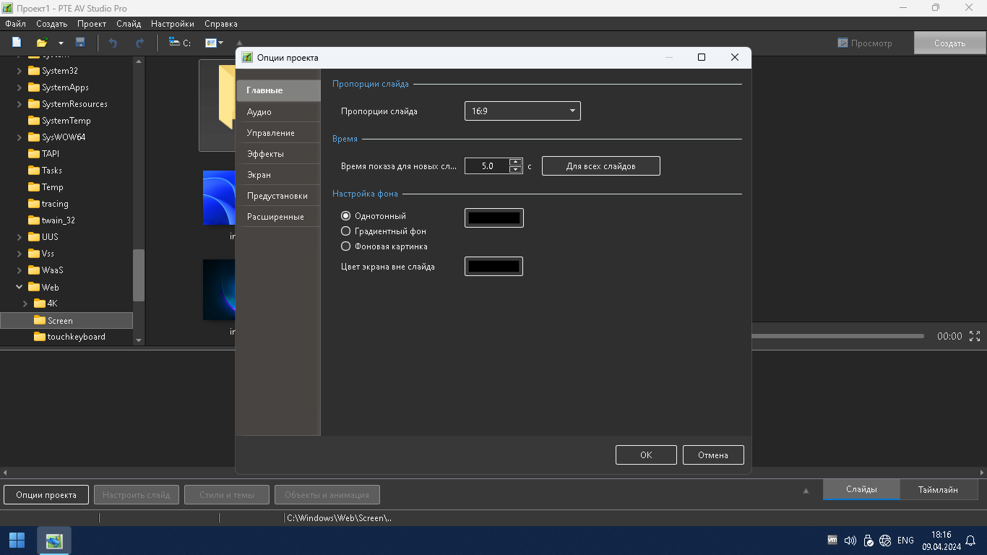Select the Однотонный background option
Screen dimensions: 987x555
tap(346, 216)
